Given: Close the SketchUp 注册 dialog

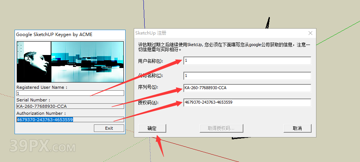Looking at the screenshot, I should tap(310, 33).
